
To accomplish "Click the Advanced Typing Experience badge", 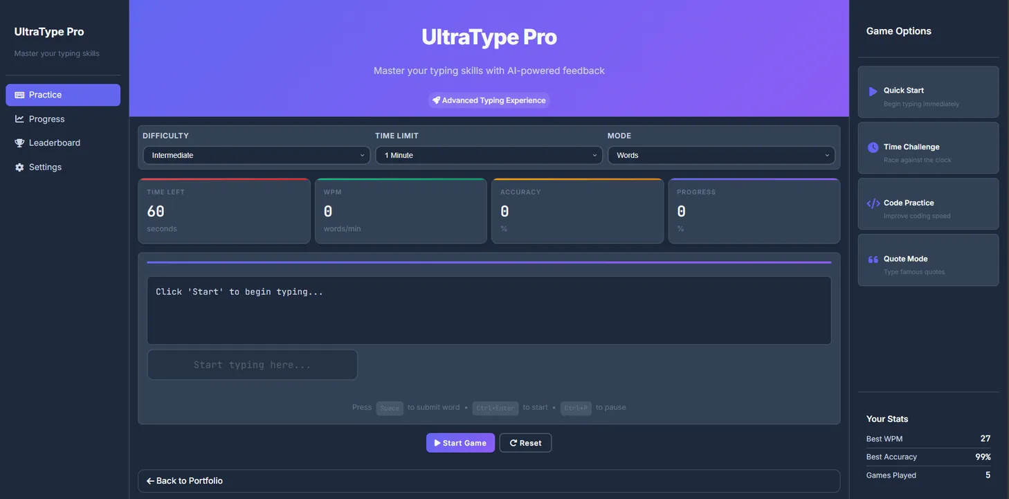I will click(489, 100).
